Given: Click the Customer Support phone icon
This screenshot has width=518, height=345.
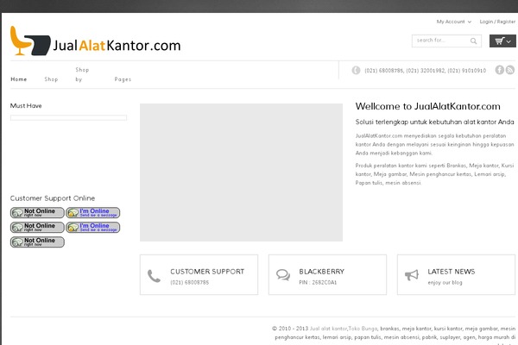Looking at the screenshot, I should [x=154, y=276].
